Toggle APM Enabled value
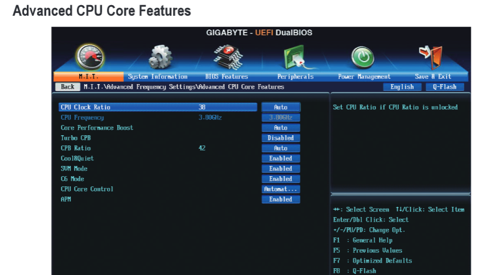The image size is (491, 275). click(281, 199)
